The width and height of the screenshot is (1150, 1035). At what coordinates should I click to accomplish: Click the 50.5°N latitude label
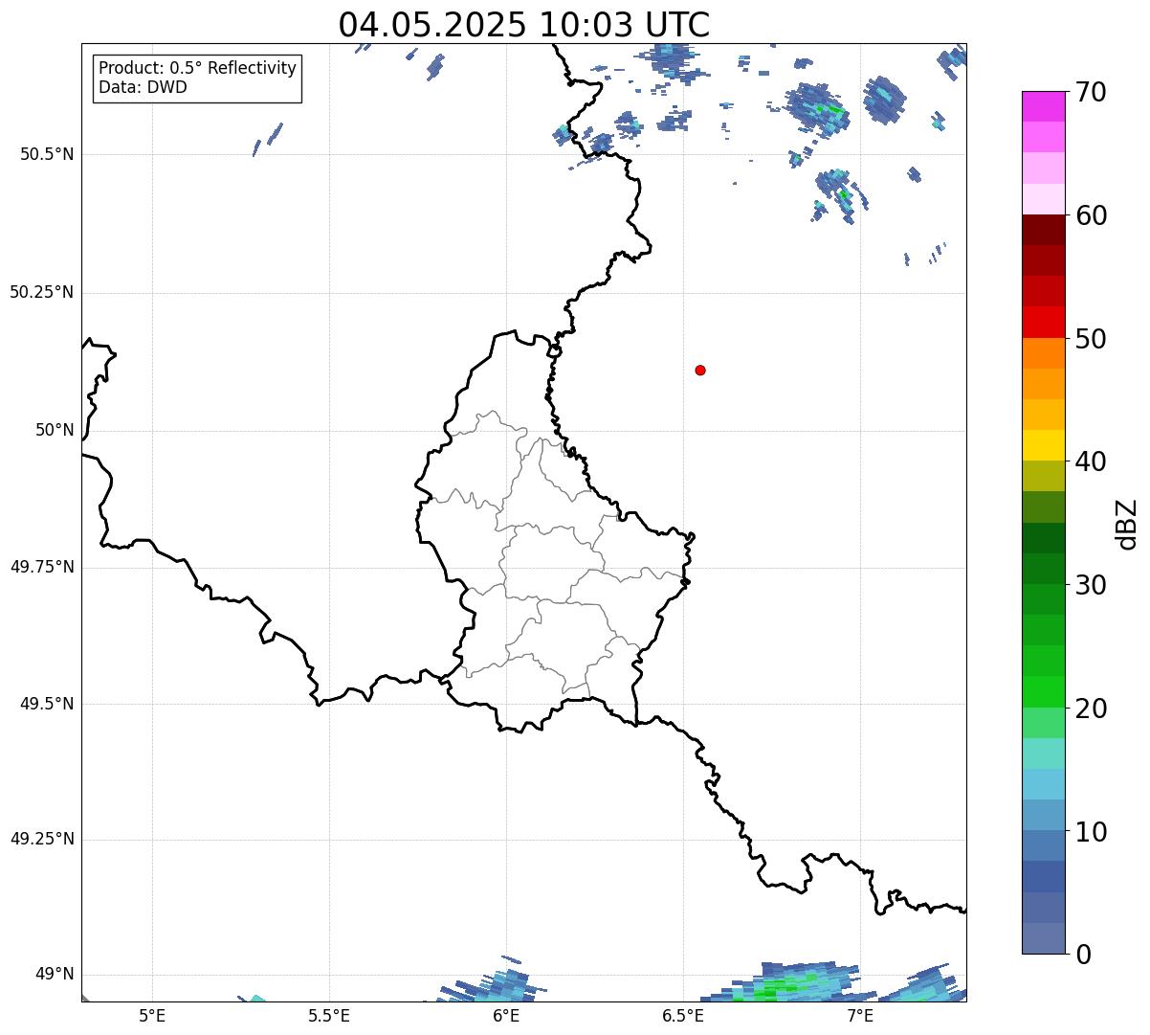click(x=47, y=154)
